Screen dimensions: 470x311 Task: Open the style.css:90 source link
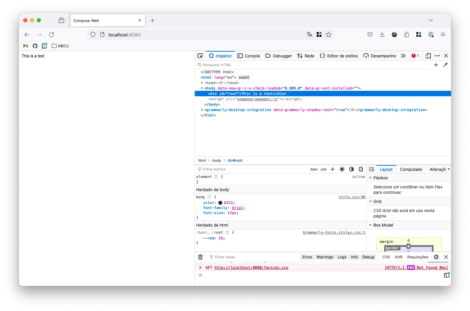(352, 197)
